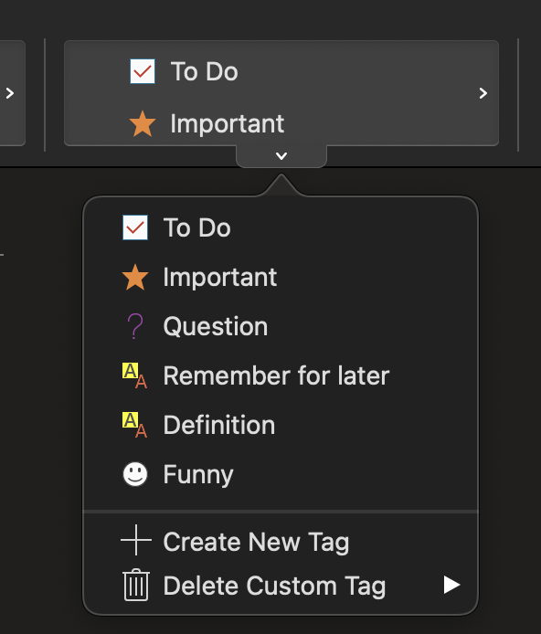Apply the Important tag from the dropdown list

pos(281,278)
